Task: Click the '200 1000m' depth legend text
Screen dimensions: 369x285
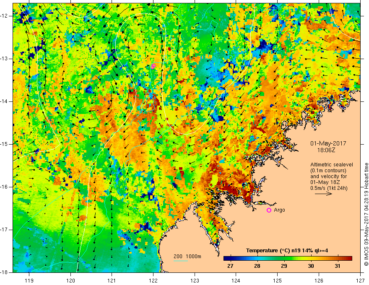Action: (187, 256)
